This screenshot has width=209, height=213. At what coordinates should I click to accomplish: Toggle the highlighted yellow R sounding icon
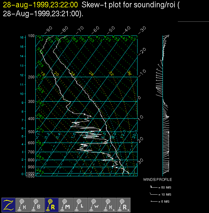52,205
